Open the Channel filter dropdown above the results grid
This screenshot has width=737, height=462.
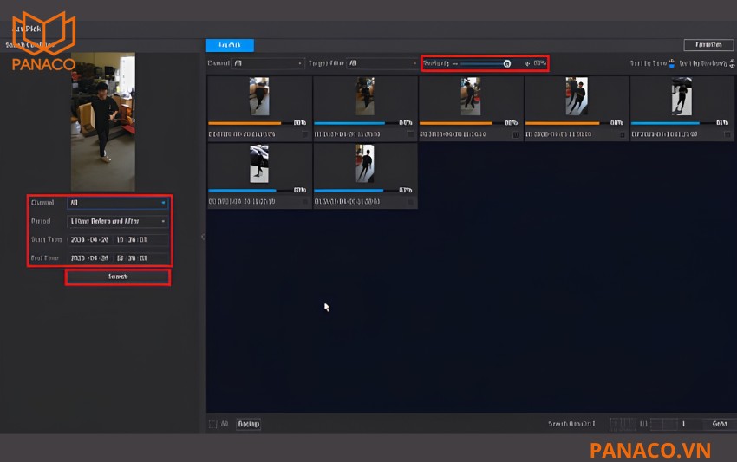tap(267, 63)
